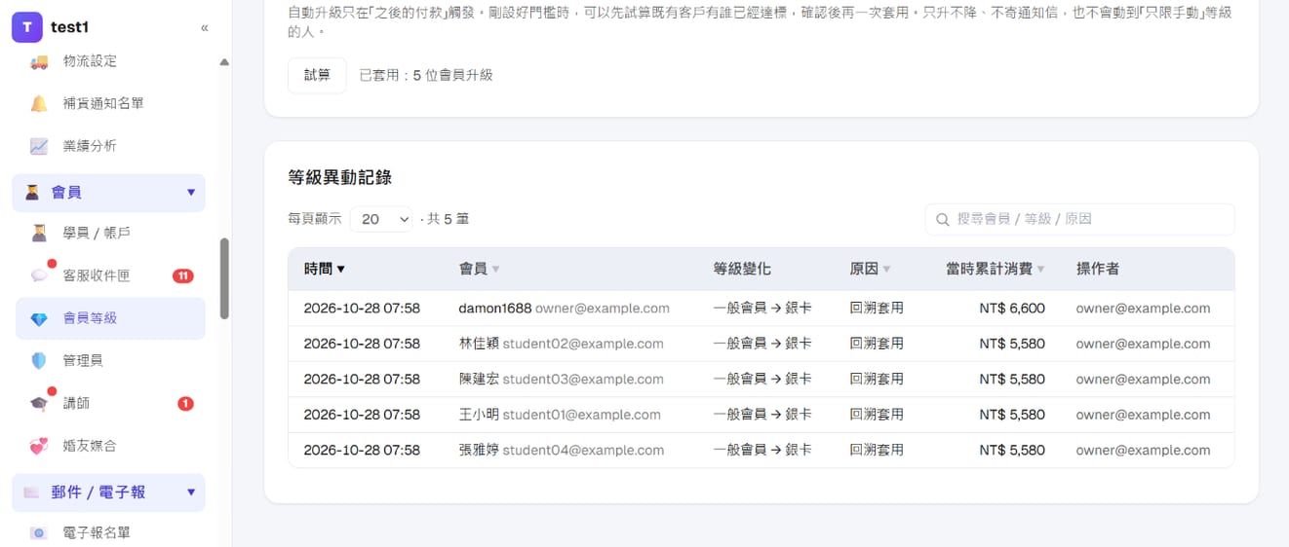Click the 等級變化 column header
1289x547 pixels.
tap(742, 269)
